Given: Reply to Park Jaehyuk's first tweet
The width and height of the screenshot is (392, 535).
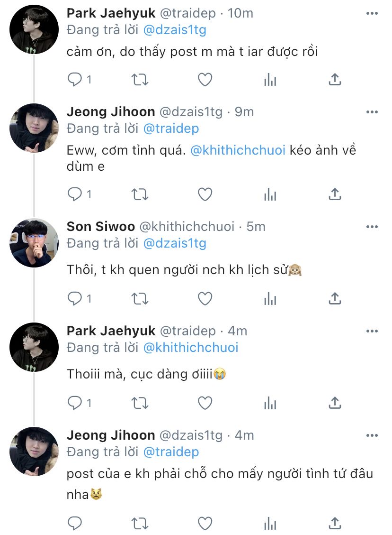Looking at the screenshot, I should pos(75,80).
